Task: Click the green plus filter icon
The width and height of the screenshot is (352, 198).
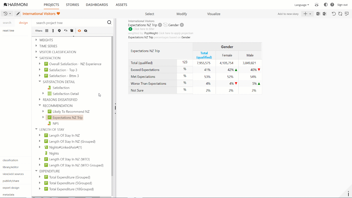Action: coord(130,29)
